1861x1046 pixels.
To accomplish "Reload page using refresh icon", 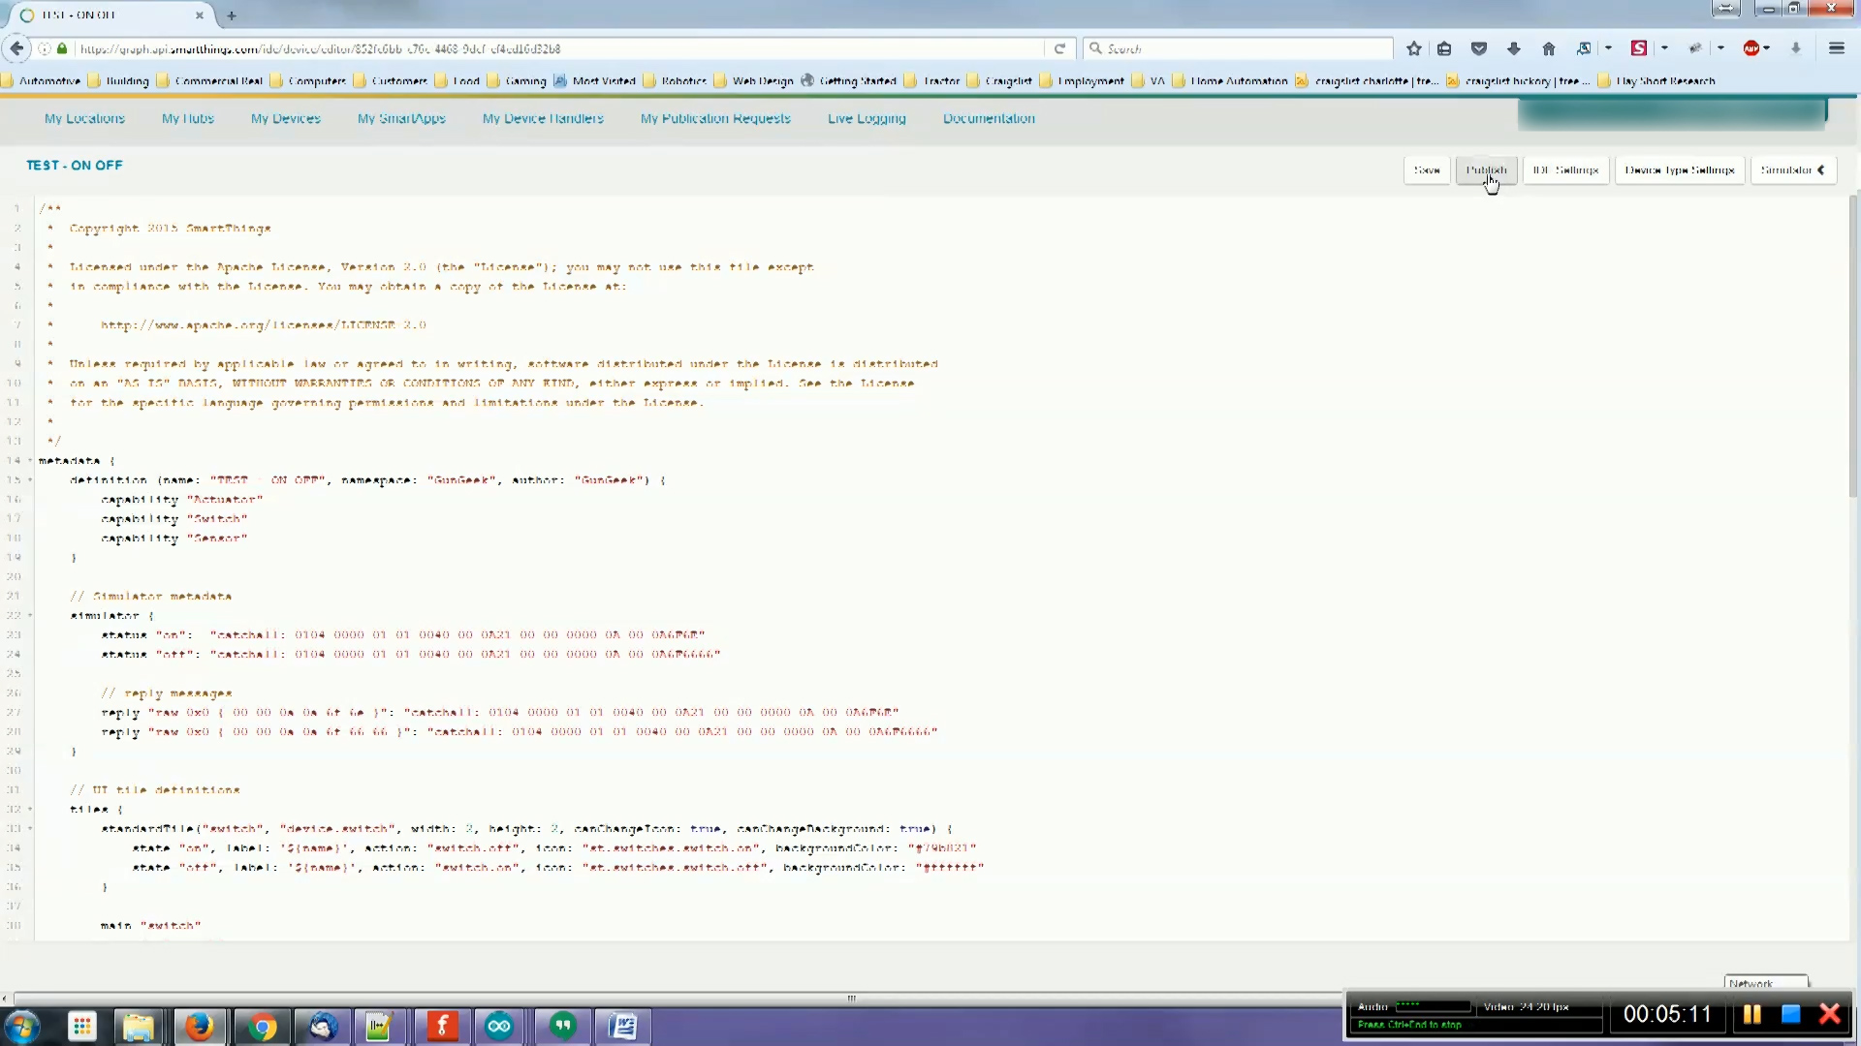I will [1059, 48].
